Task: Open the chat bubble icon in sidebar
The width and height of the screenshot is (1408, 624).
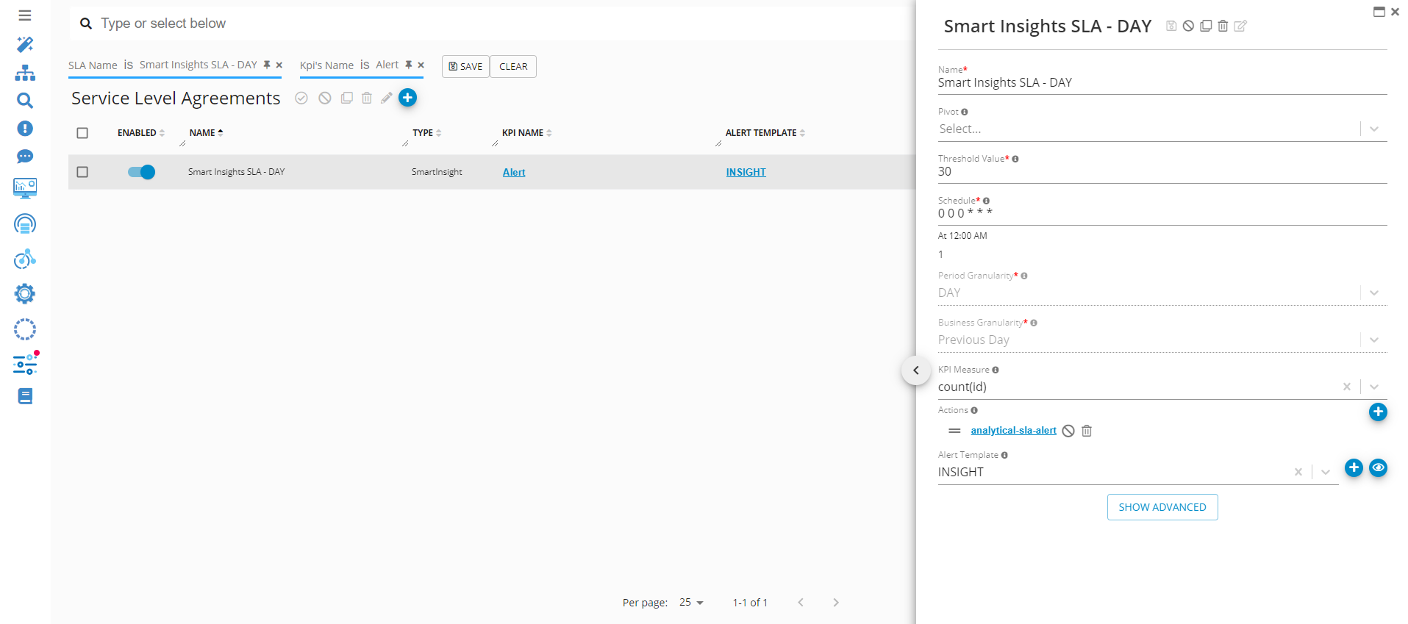Action: (25, 157)
